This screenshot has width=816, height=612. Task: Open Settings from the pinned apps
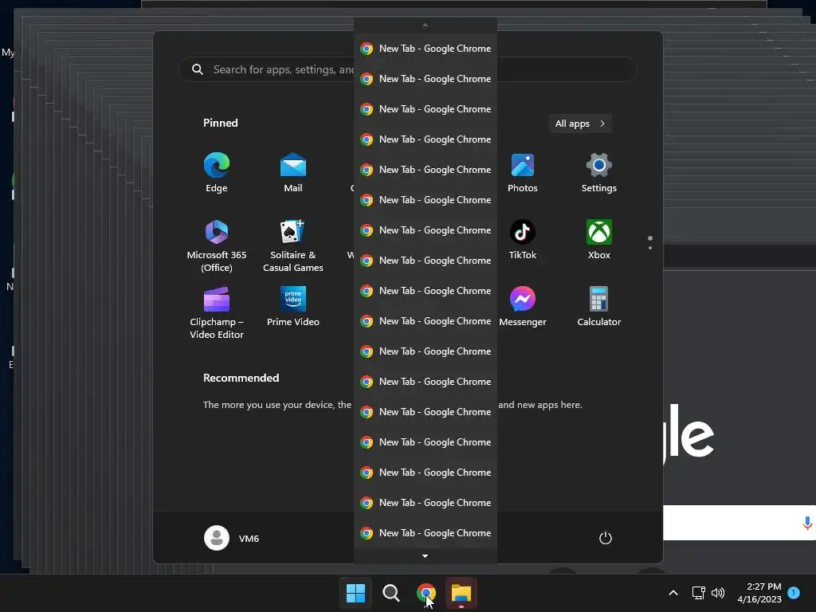[x=599, y=173]
